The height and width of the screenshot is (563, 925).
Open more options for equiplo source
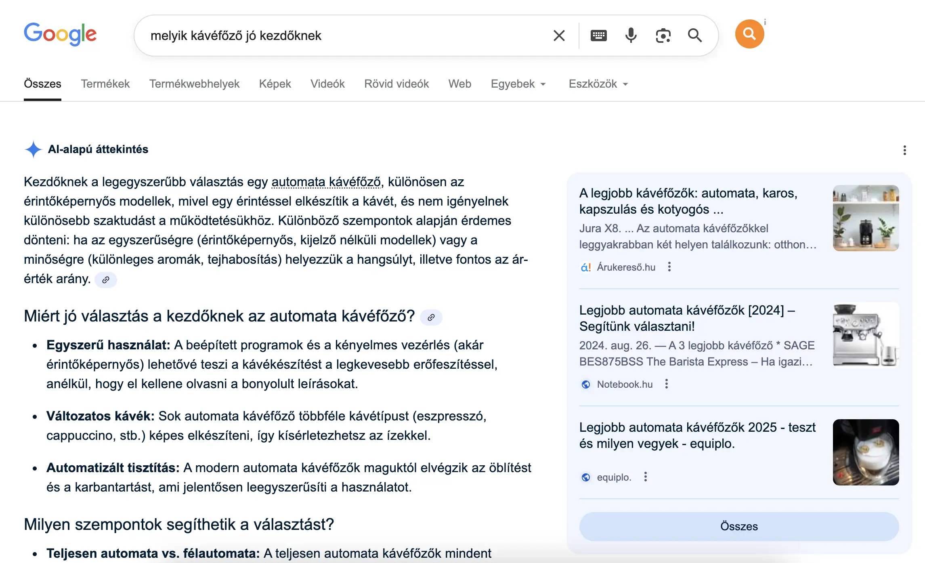point(646,477)
